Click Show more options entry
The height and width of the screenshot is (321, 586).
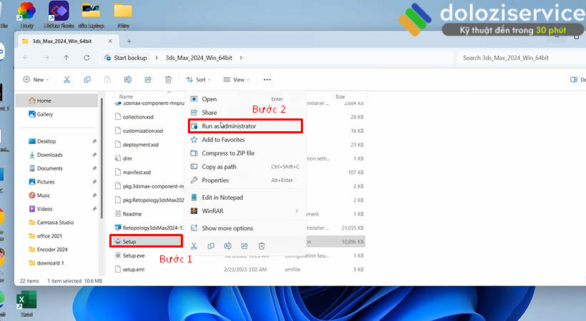[227, 228]
